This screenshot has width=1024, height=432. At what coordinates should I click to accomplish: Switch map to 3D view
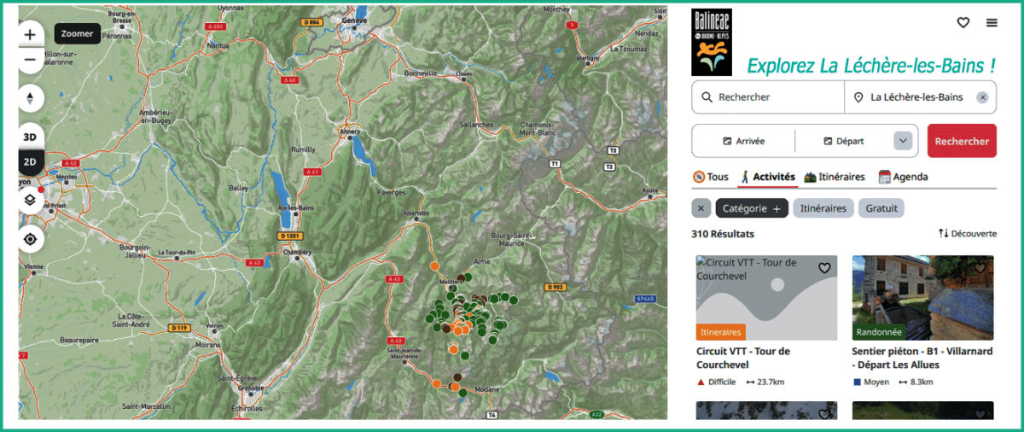click(30, 137)
